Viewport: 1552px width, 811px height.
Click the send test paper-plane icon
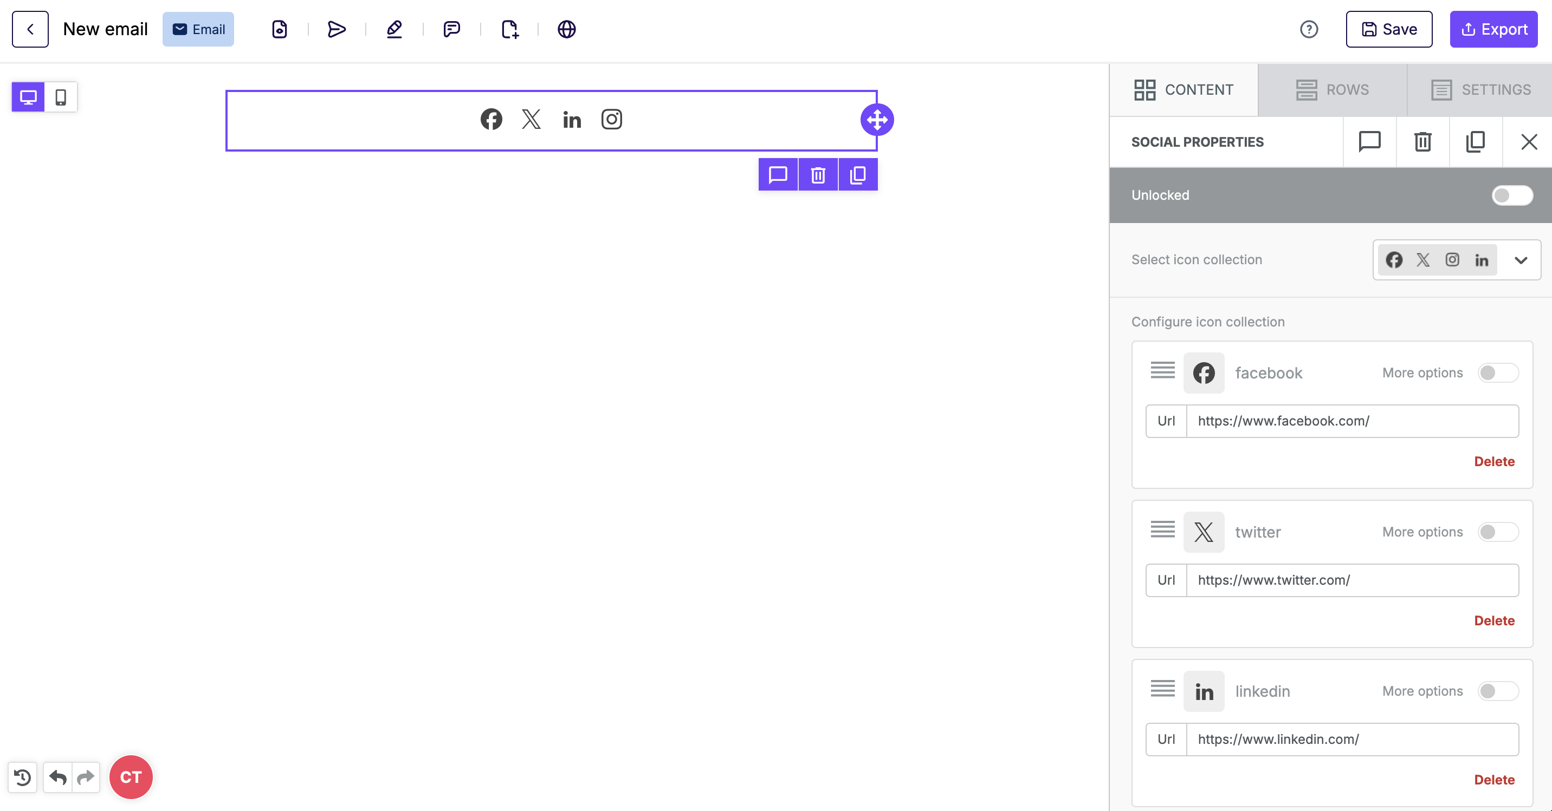pyautogui.click(x=337, y=29)
